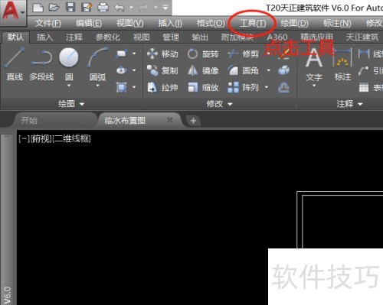This screenshot has height=305, width=383.
Task: Switch to the 输出 ribbon tab
Action: 200,37
